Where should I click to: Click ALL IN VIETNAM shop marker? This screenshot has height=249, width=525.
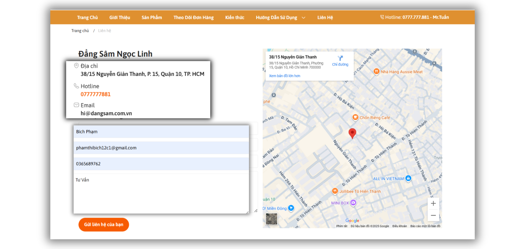pyautogui.click(x=408, y=178)
